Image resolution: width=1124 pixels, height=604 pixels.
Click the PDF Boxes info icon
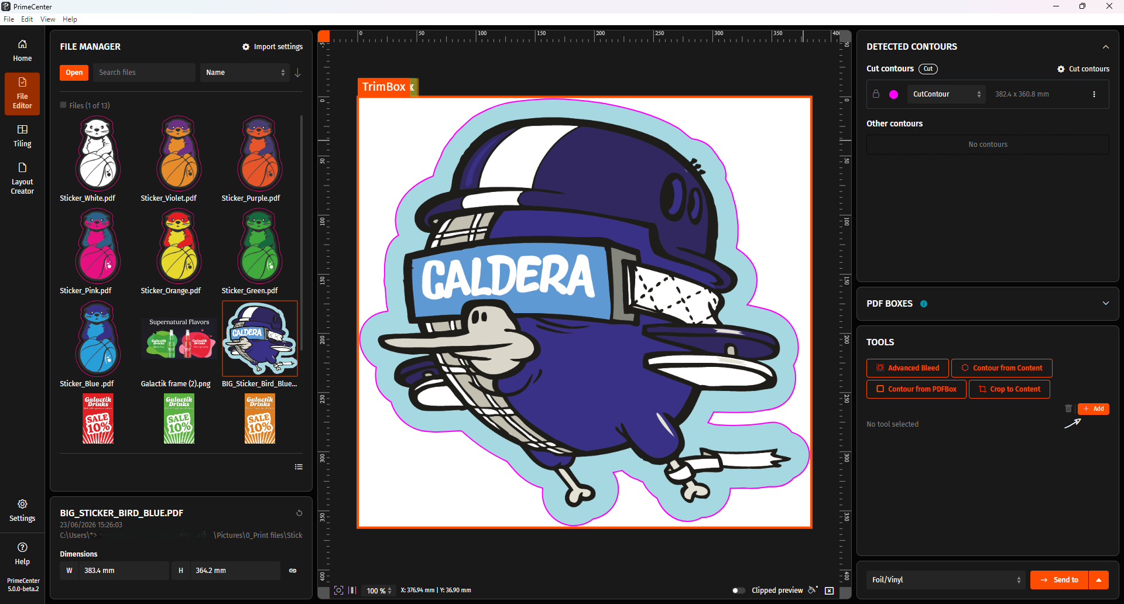(924, 304)
